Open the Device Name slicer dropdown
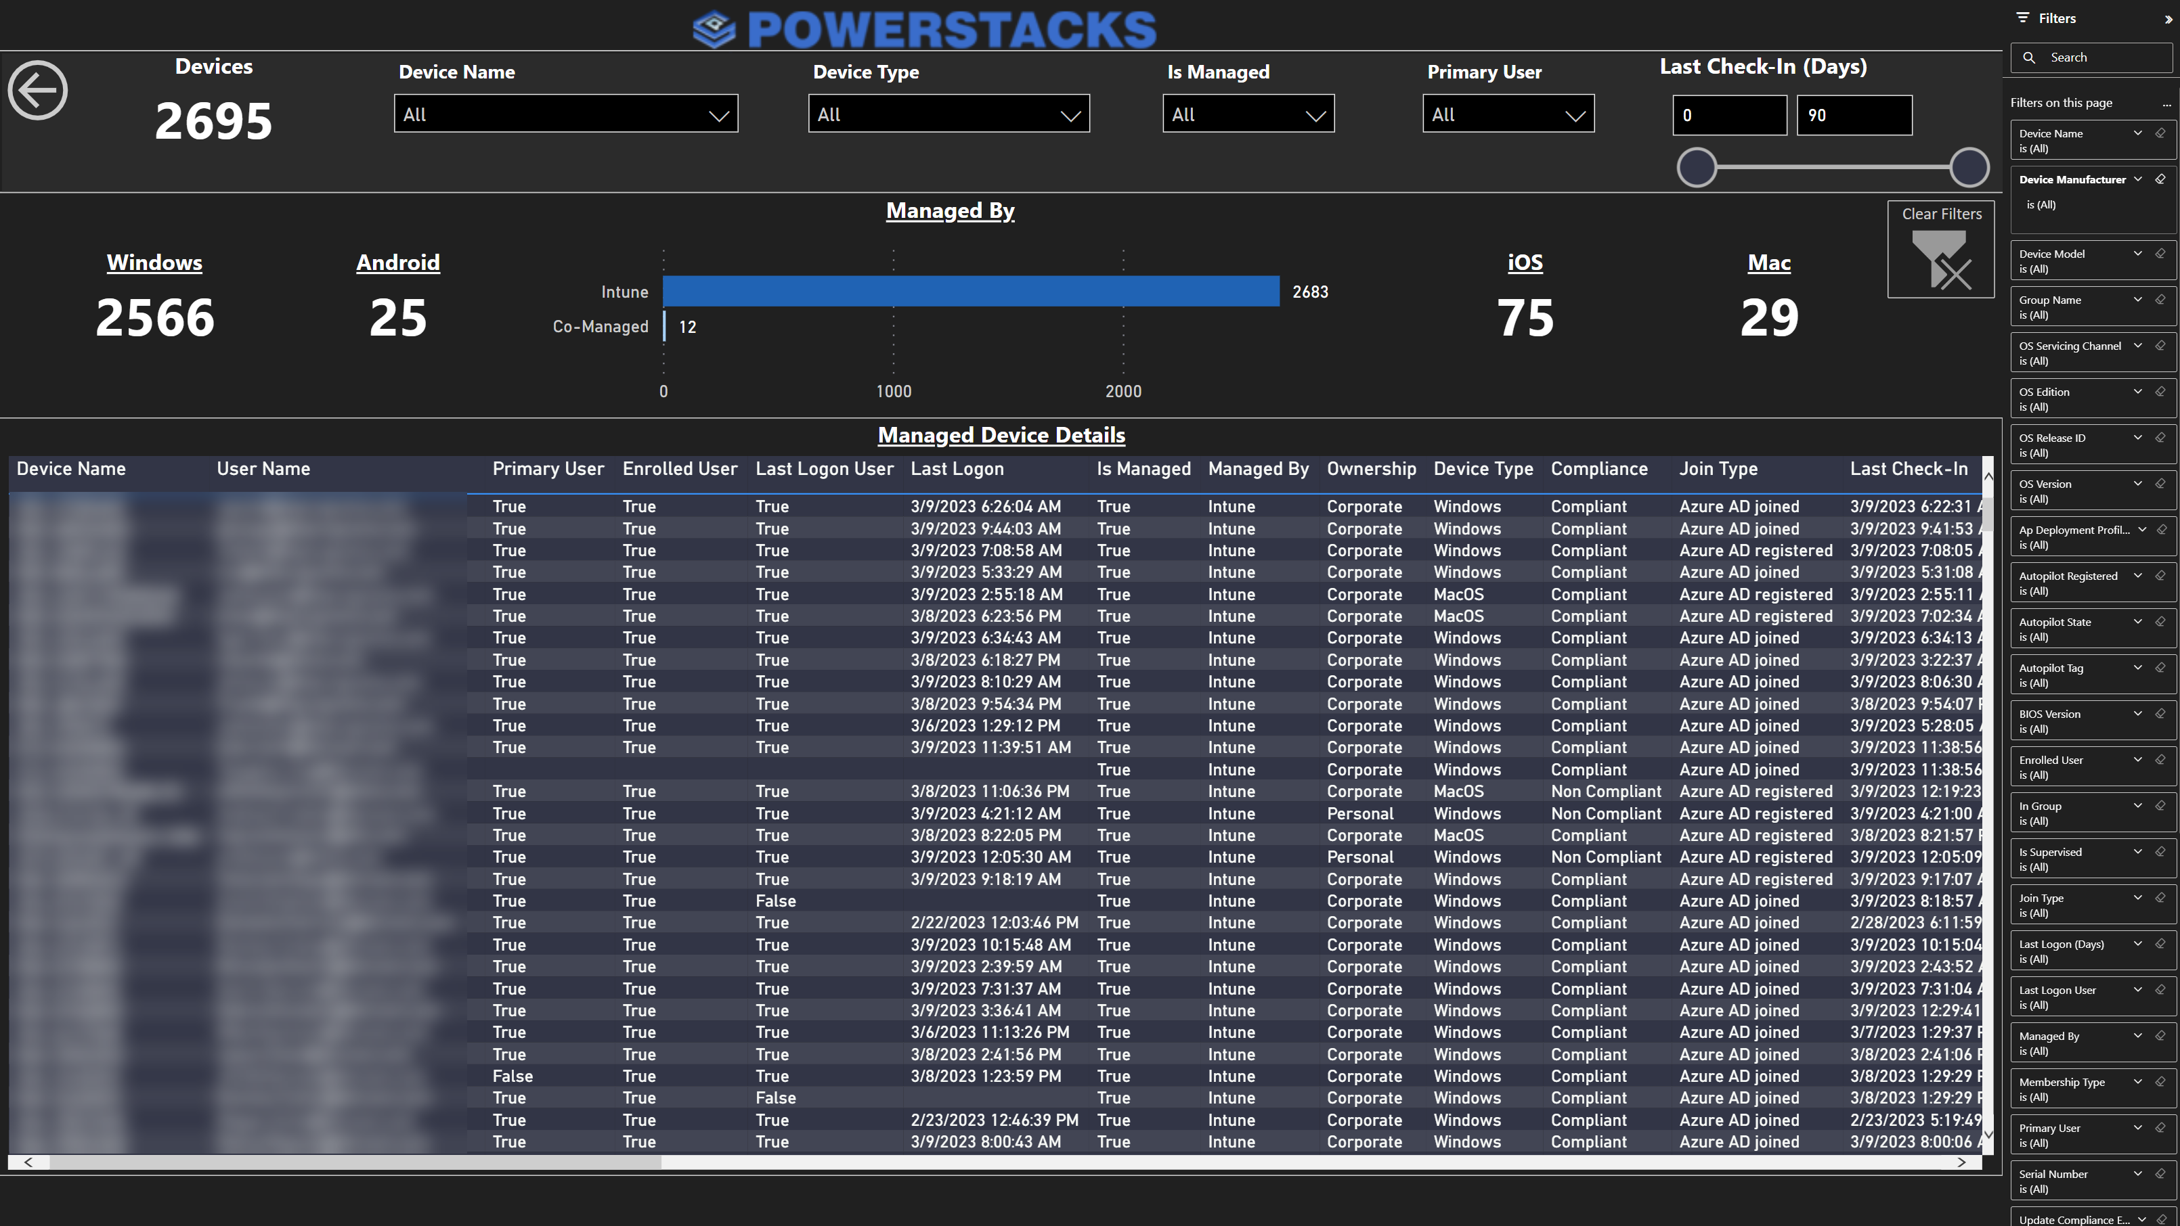This screenshot has width=2180, height=1226. coord(565,114)
